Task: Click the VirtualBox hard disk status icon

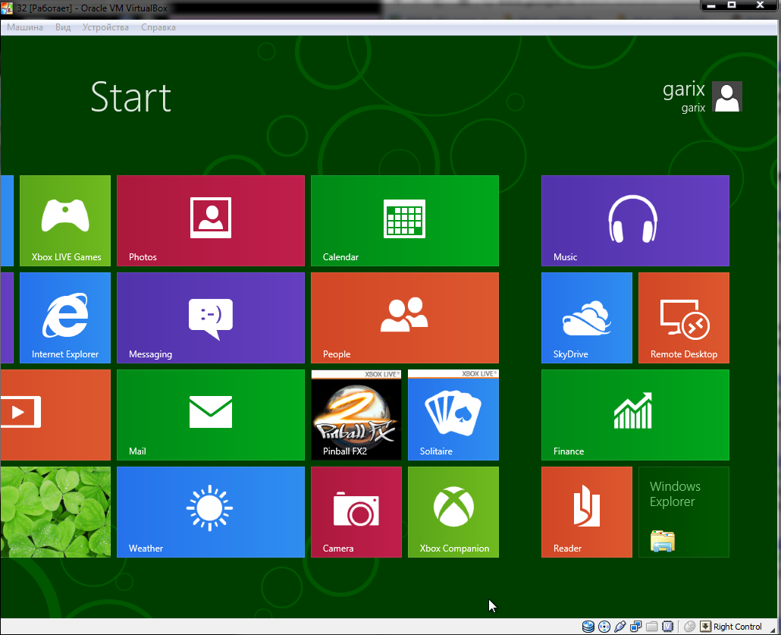Action: [588, 627]
